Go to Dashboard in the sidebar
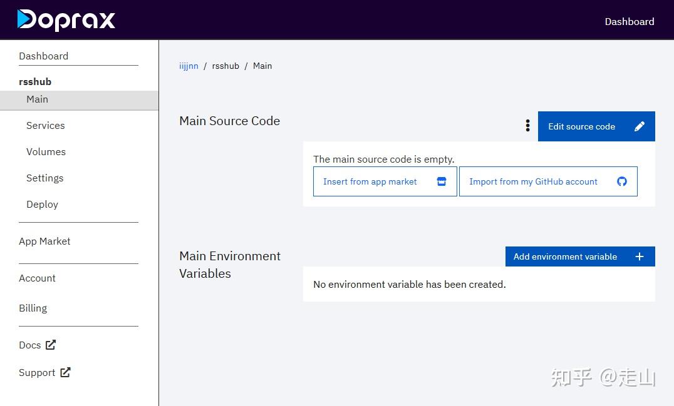Screen dimensions: 674x406 coord(43,56)
